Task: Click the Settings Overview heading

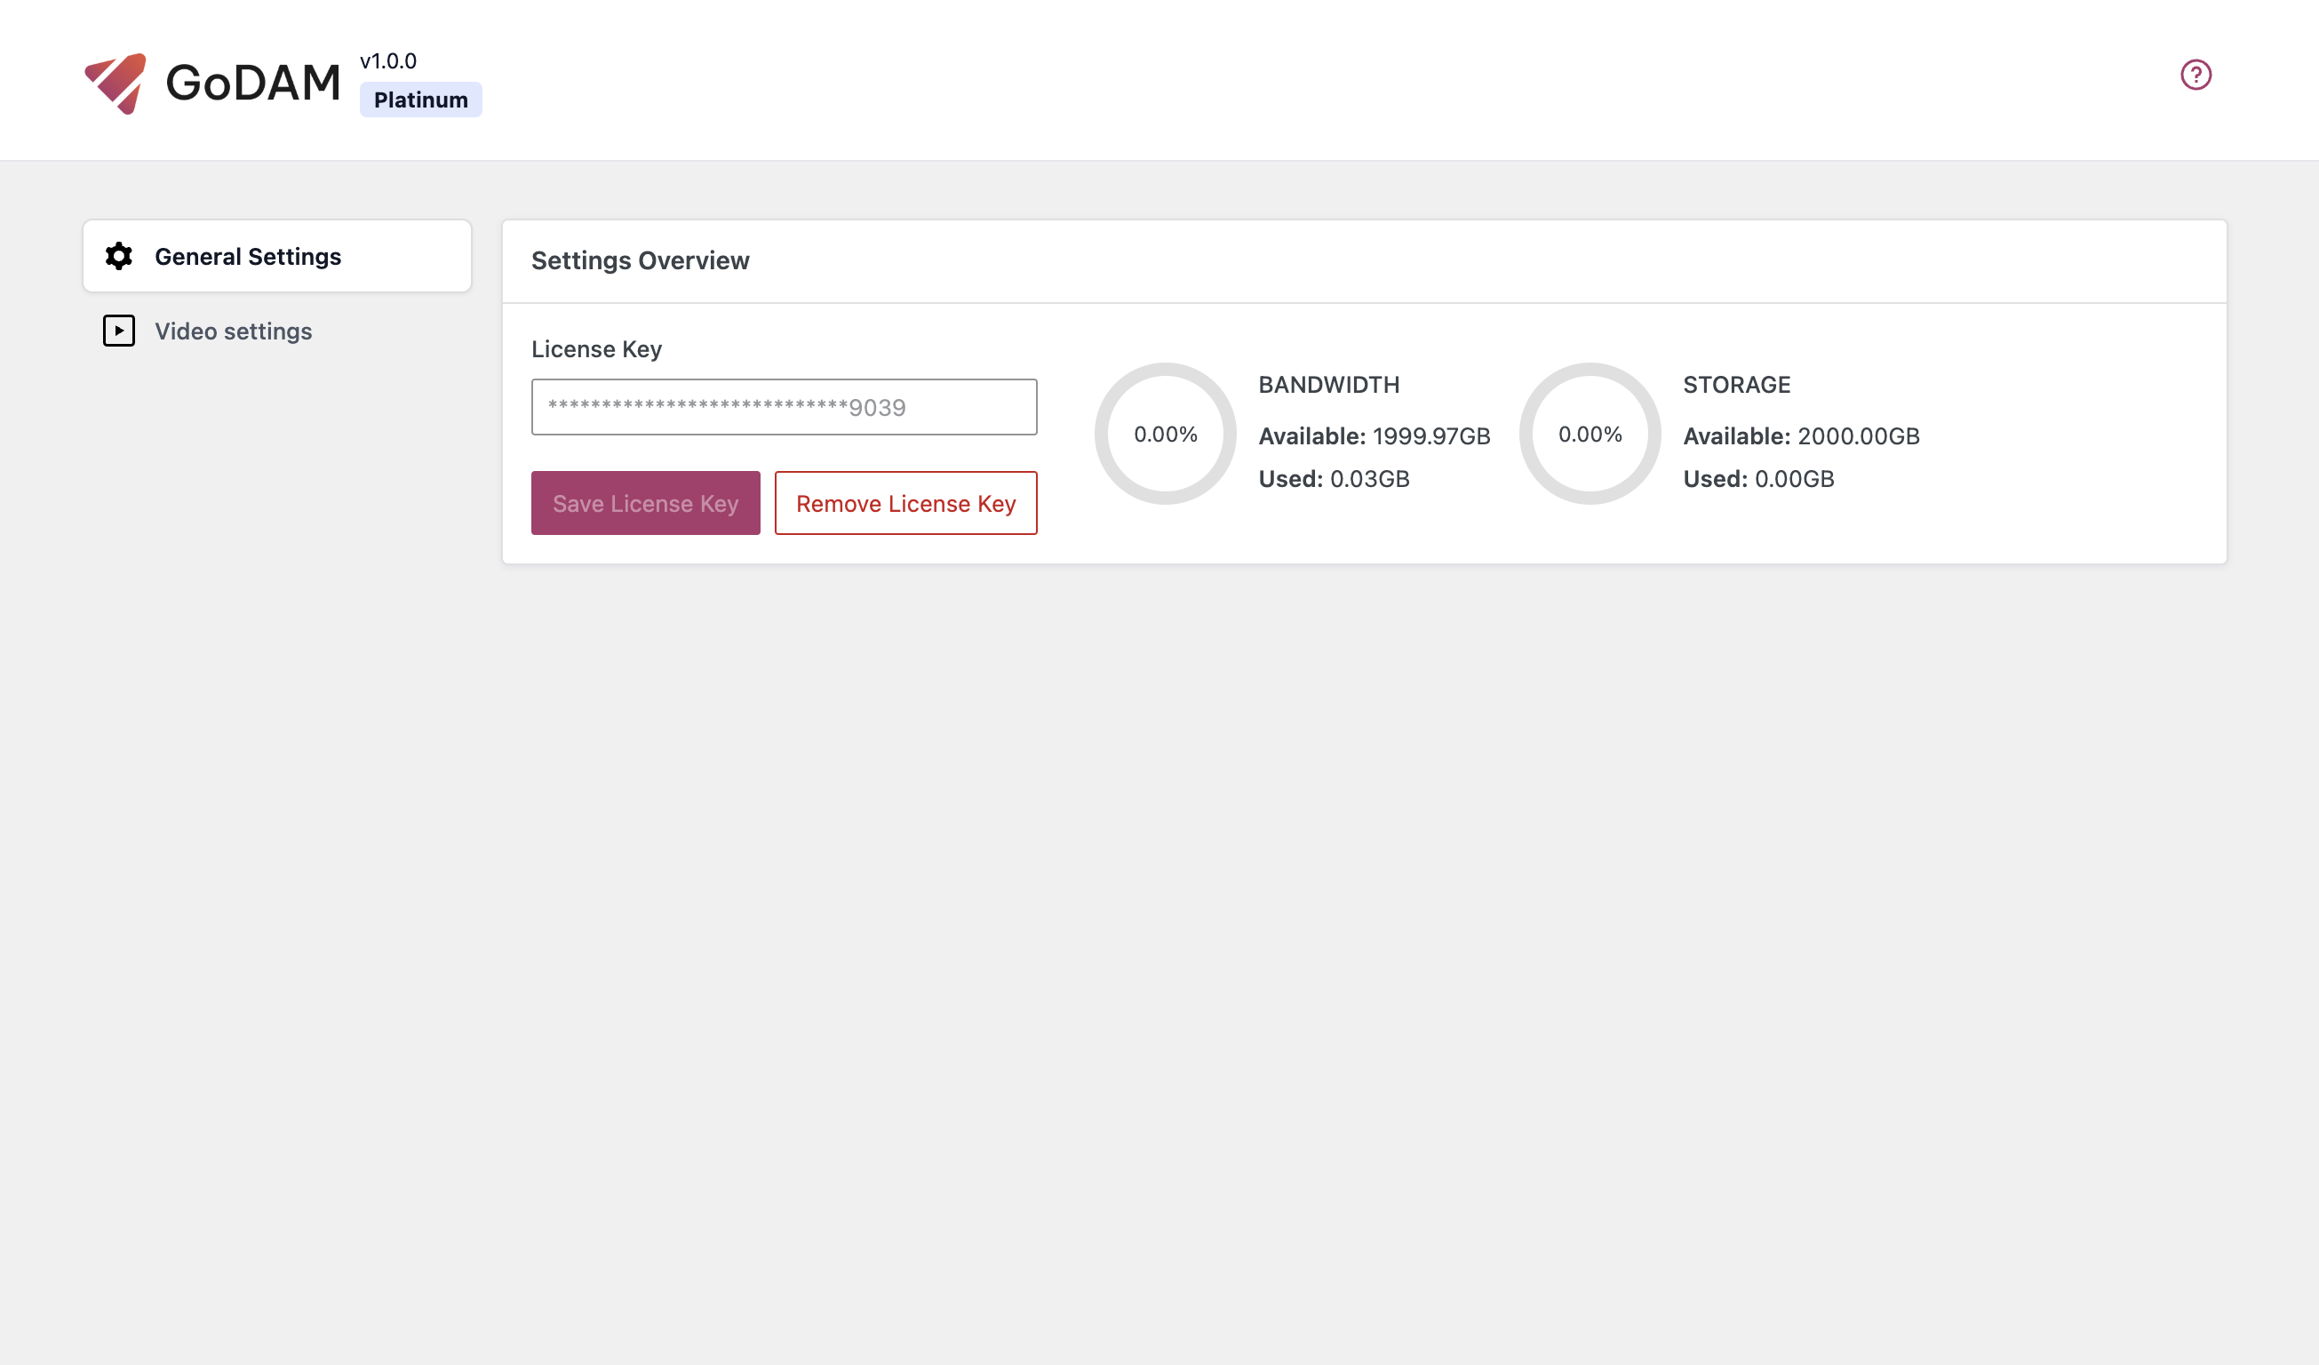Action: click(x=640, y=260)
